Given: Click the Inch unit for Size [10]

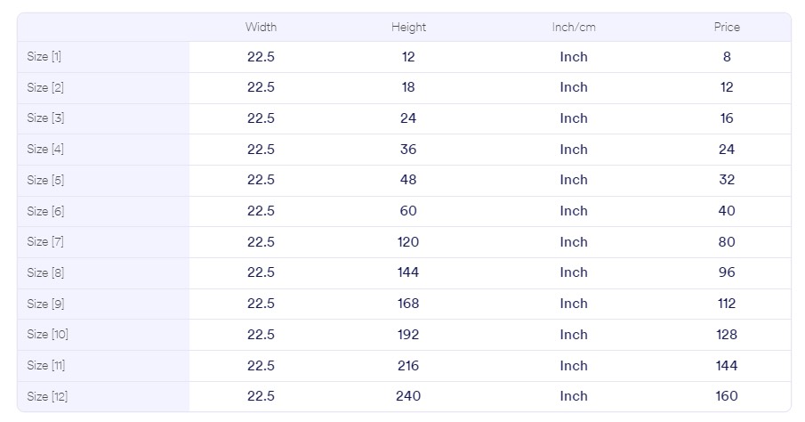Looking at the screenshot, I should pos(574,335).
